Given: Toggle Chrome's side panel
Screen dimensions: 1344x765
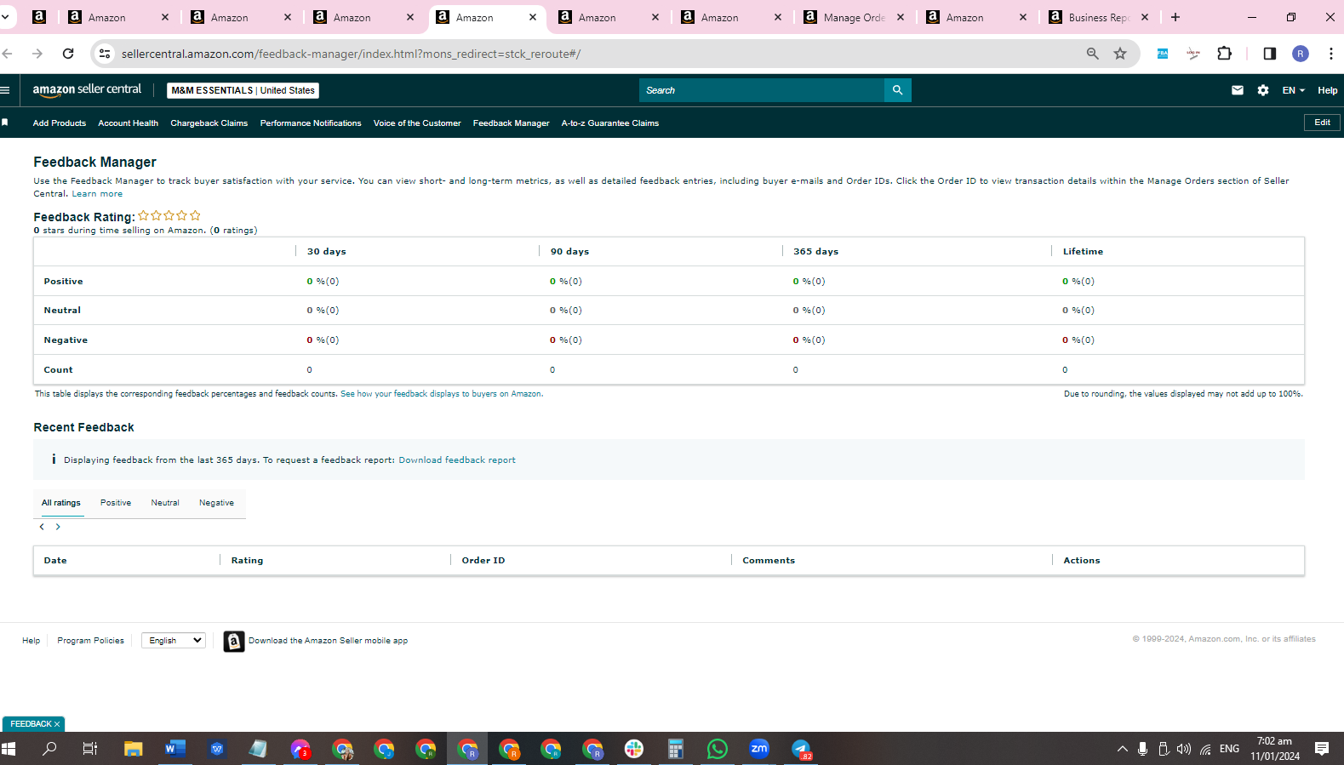Looking at the screenshot, I should pos(1270,54).
